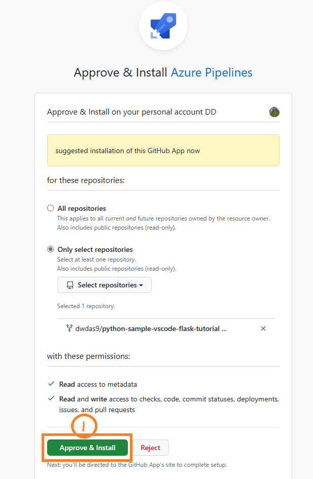This screenshot has height=479, width=313.
Task: Select the All repositories radio option
Action: tap(50, 208)
